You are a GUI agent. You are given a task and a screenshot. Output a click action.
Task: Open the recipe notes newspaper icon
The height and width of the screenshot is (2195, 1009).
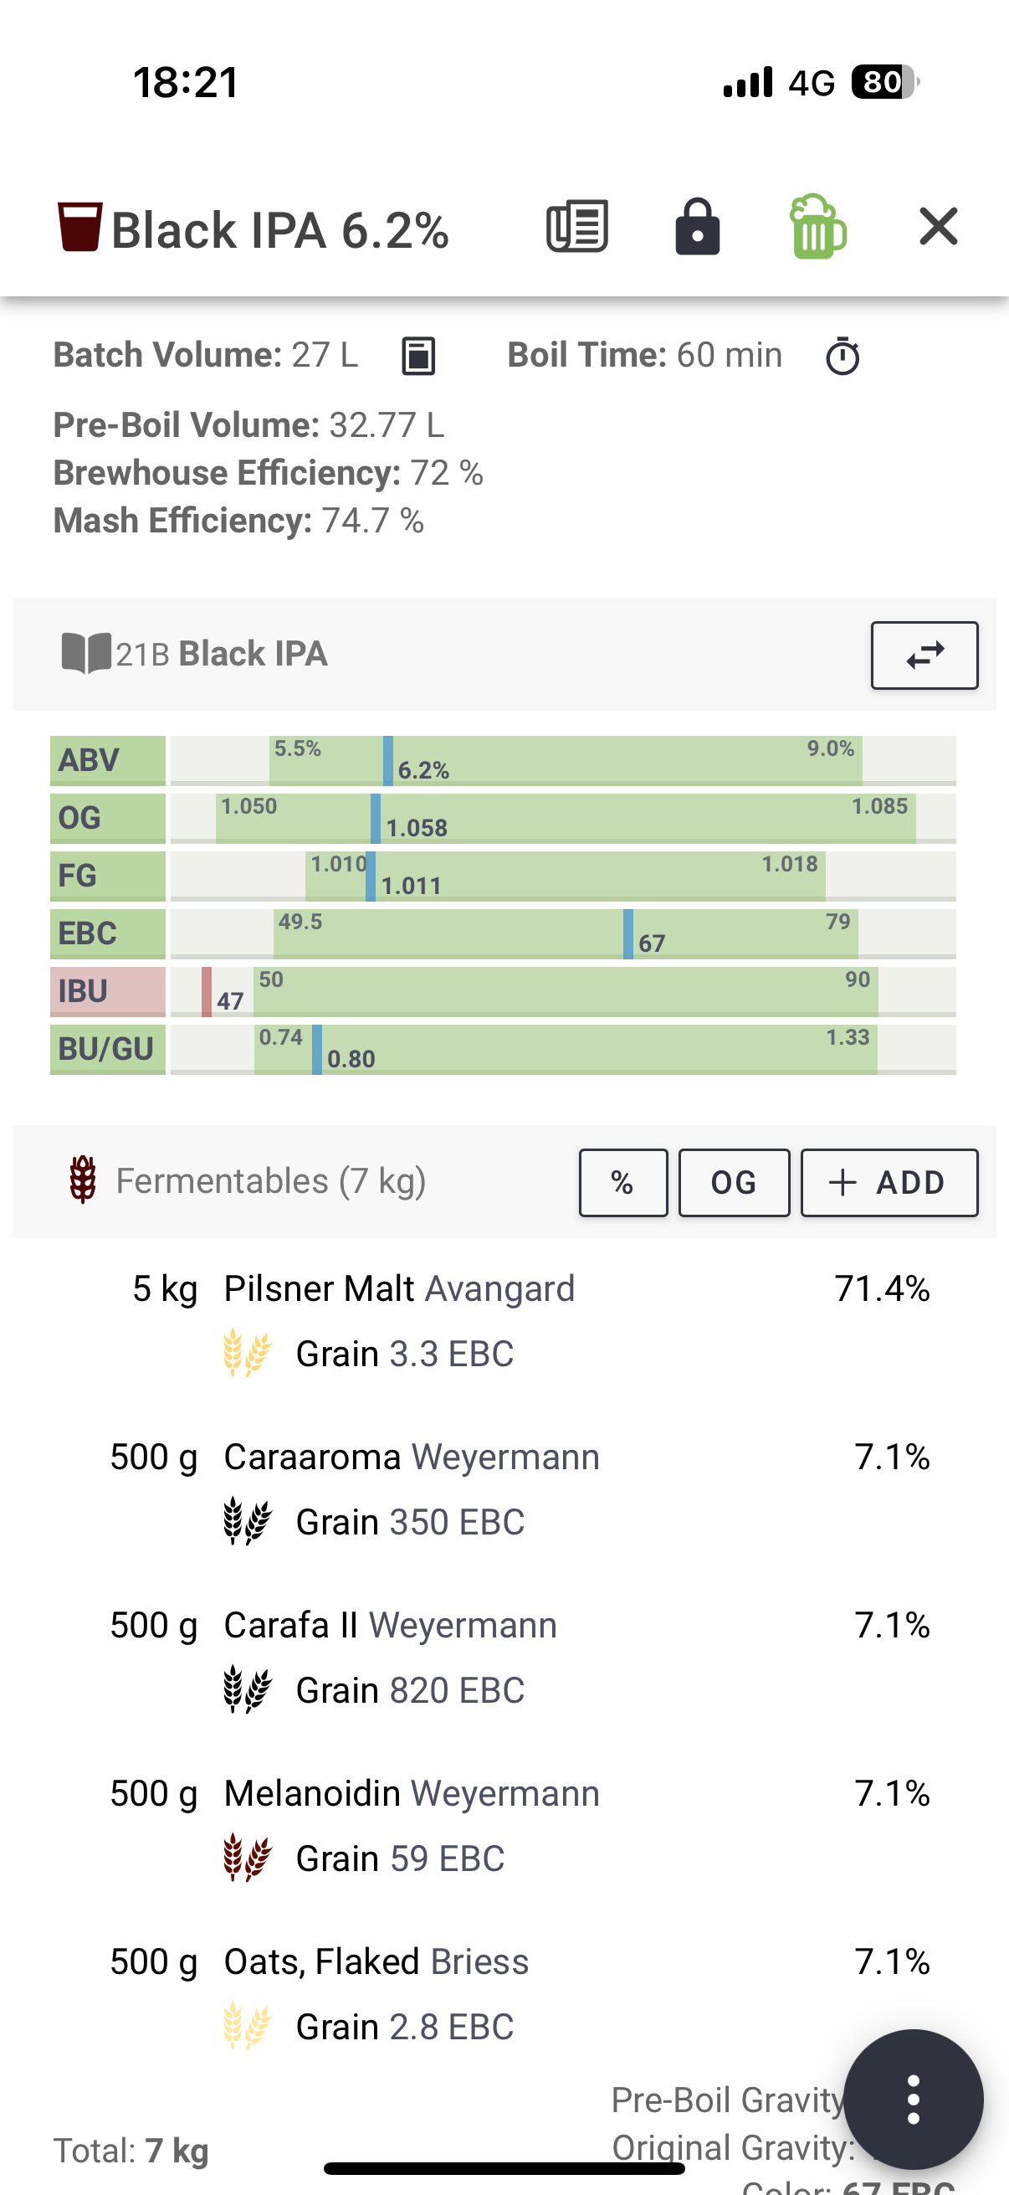576,227
